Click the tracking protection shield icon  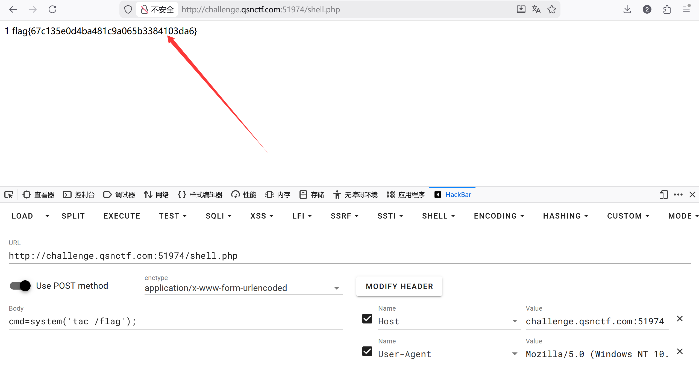click(128, 10)
